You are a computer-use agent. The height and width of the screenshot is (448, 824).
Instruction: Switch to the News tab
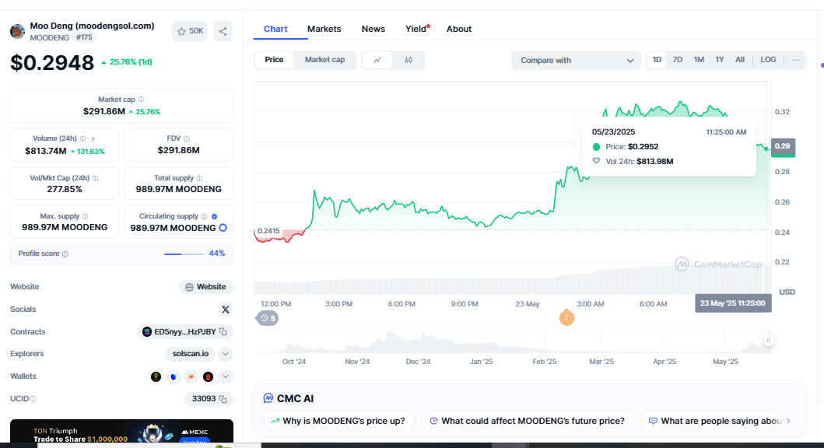373,29
